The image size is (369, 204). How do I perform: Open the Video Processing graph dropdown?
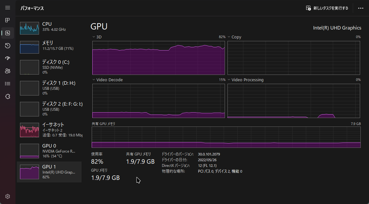(229, 80)
